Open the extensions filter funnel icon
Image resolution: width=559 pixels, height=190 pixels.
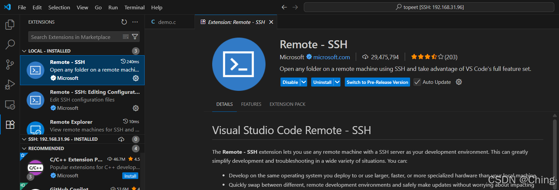click(135, 37)
